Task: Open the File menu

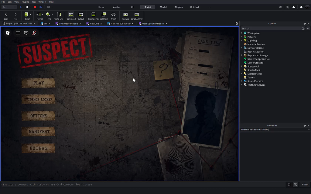Action: (x=3, y=2)
